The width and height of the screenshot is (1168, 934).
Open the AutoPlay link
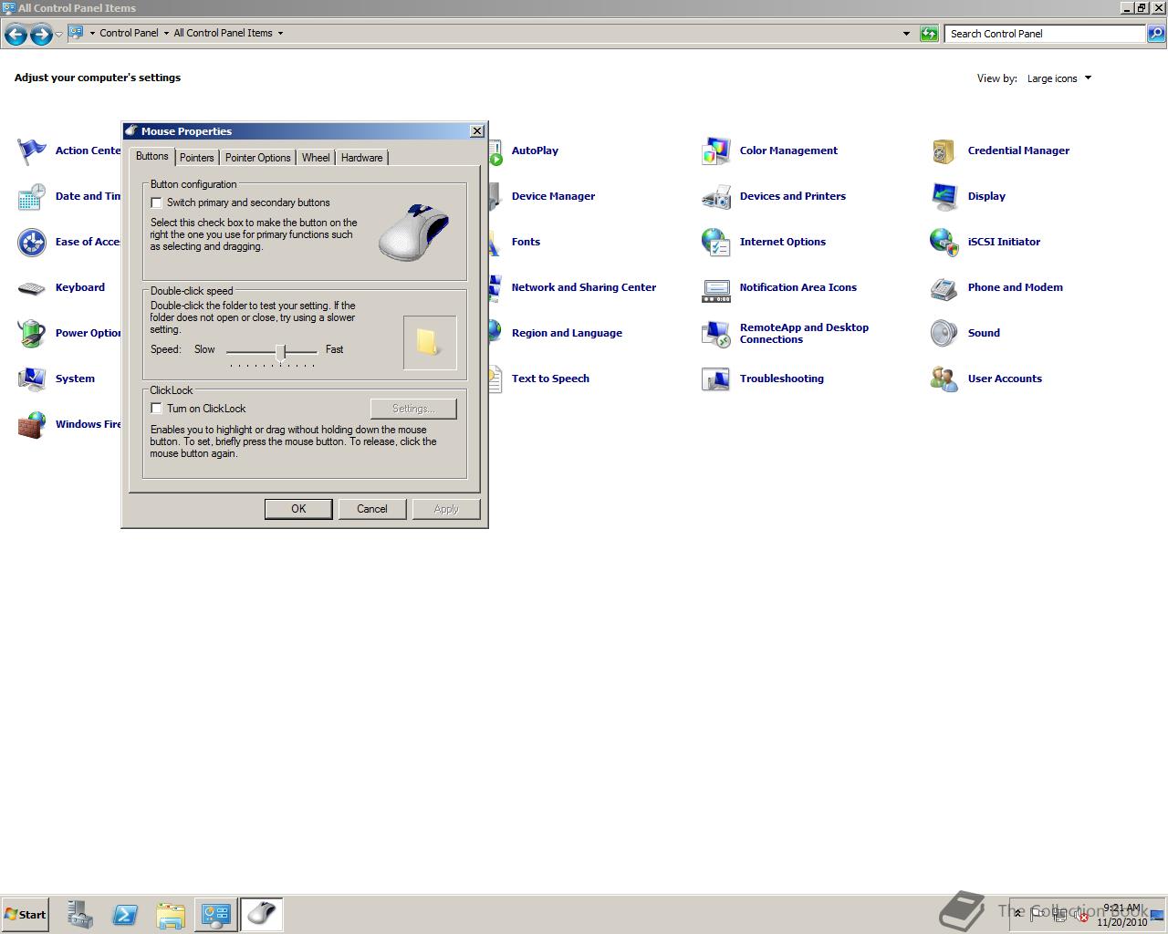tap(535, 150)
